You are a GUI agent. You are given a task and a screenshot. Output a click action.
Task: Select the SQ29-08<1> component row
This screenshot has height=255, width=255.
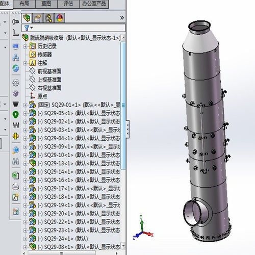pyautogui.click(x=74, y=247)
